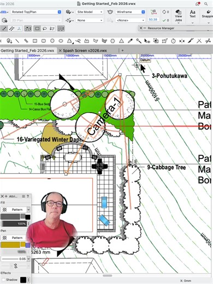Open the Fill style Pattern dropdown

coord(16,210)
